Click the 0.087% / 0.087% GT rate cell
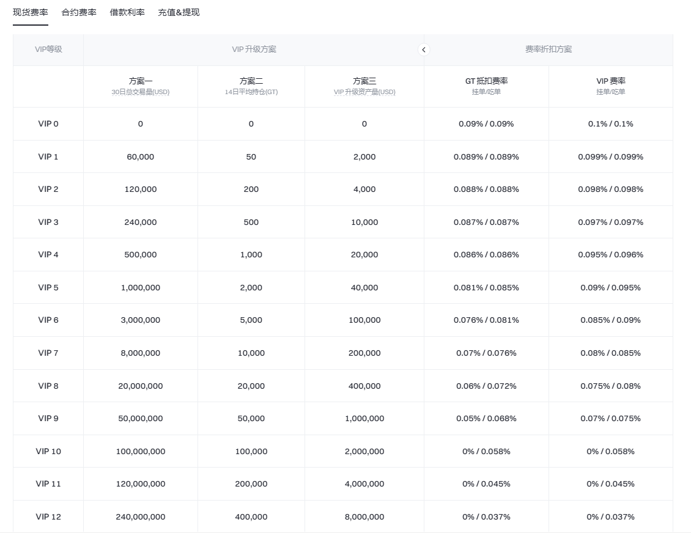691x533 pixels. click(487, 222)
